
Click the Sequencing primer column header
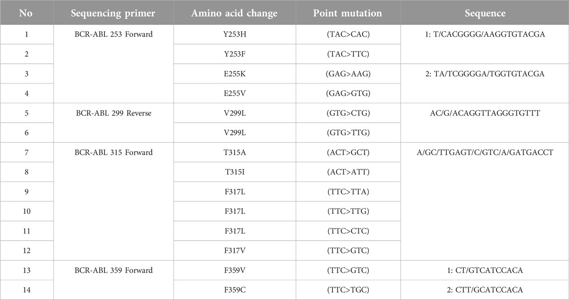pyautogui.click(x=113, y=13)
